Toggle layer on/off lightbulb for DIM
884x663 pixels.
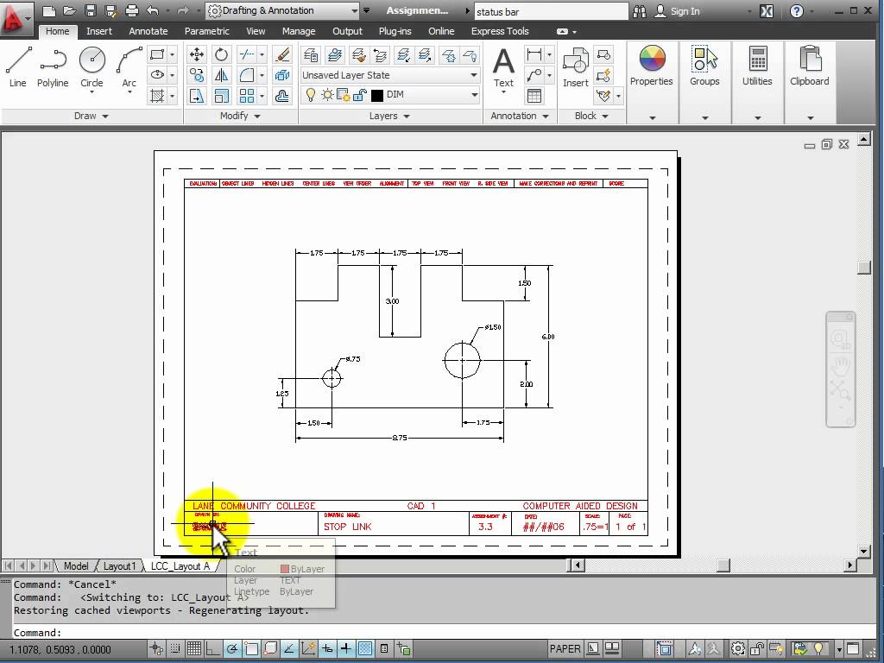310,95
